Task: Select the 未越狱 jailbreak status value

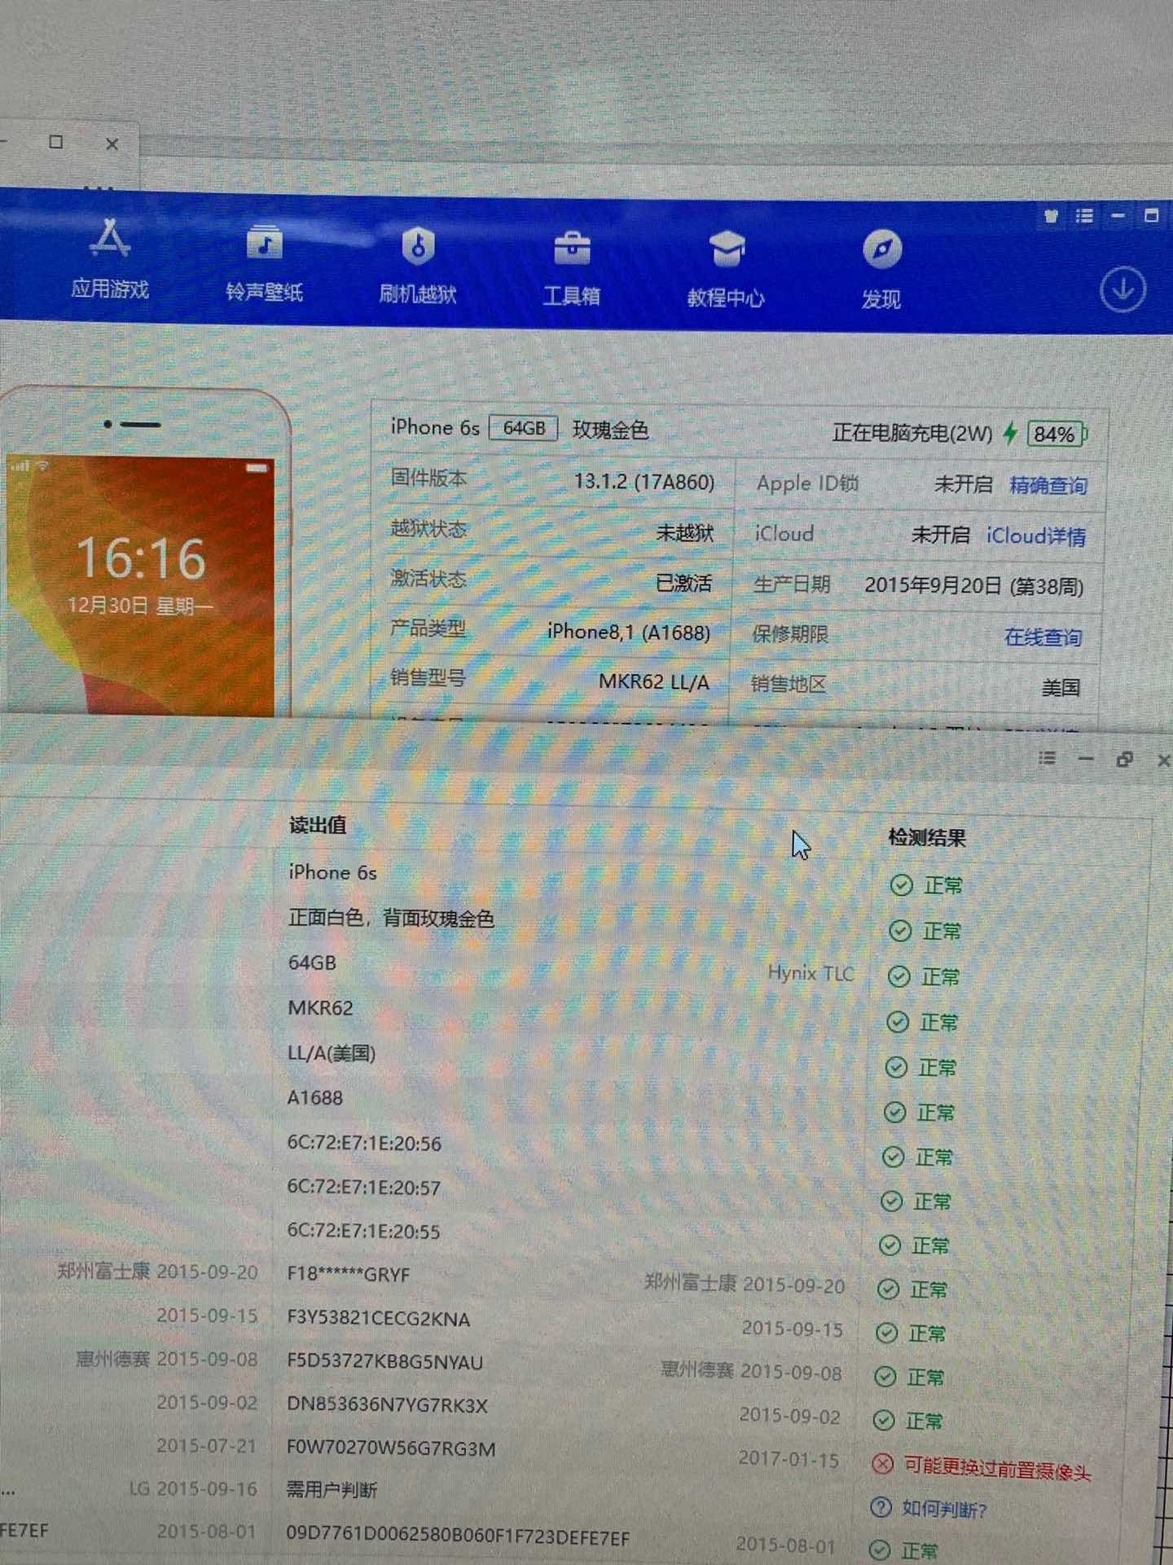Action: 685,533
